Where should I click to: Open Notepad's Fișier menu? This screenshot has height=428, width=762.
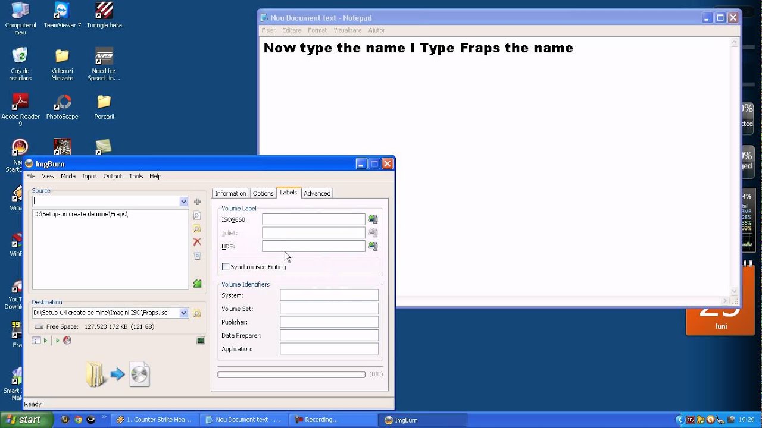click(268, 30)
